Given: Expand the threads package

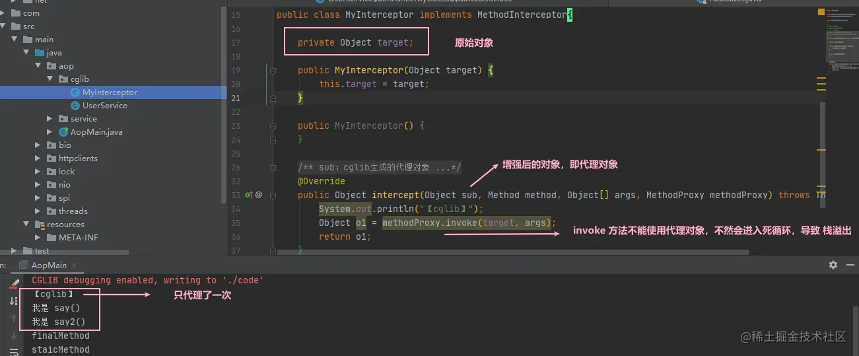Looking at the screenshot, I should pos(38,211).
